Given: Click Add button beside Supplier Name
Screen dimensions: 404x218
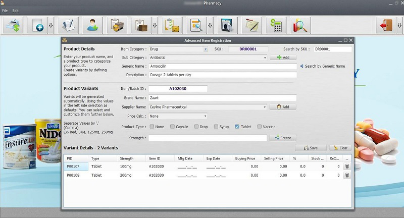Looking at the screenshot, I should 283,107.
